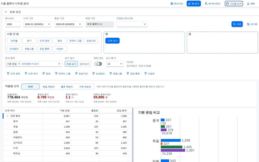
Task: Click the 할증료 column header
Action: pos(85,111)
